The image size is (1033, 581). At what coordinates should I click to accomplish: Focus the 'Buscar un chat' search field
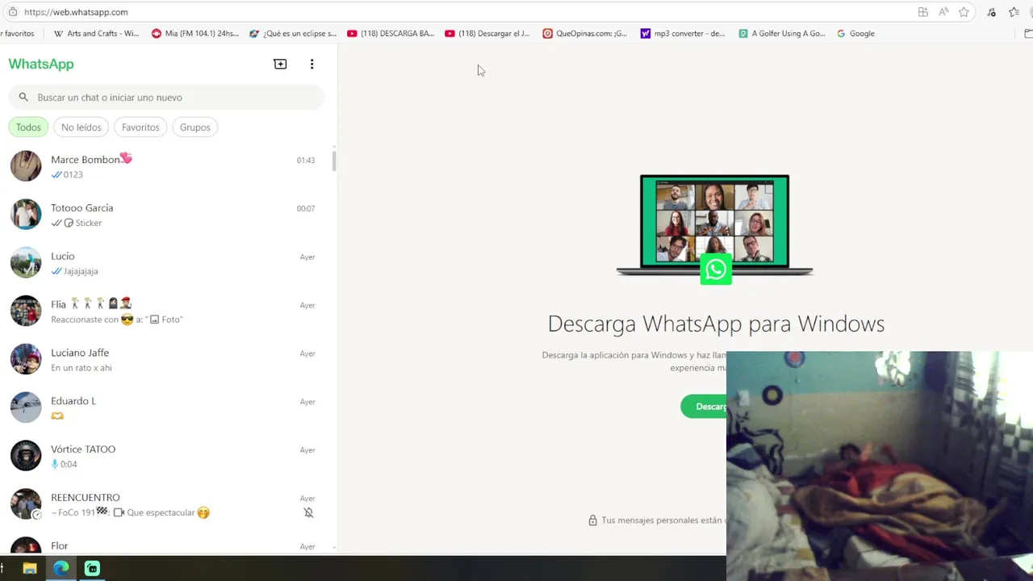pyautogui.click(x=166, y=97)
